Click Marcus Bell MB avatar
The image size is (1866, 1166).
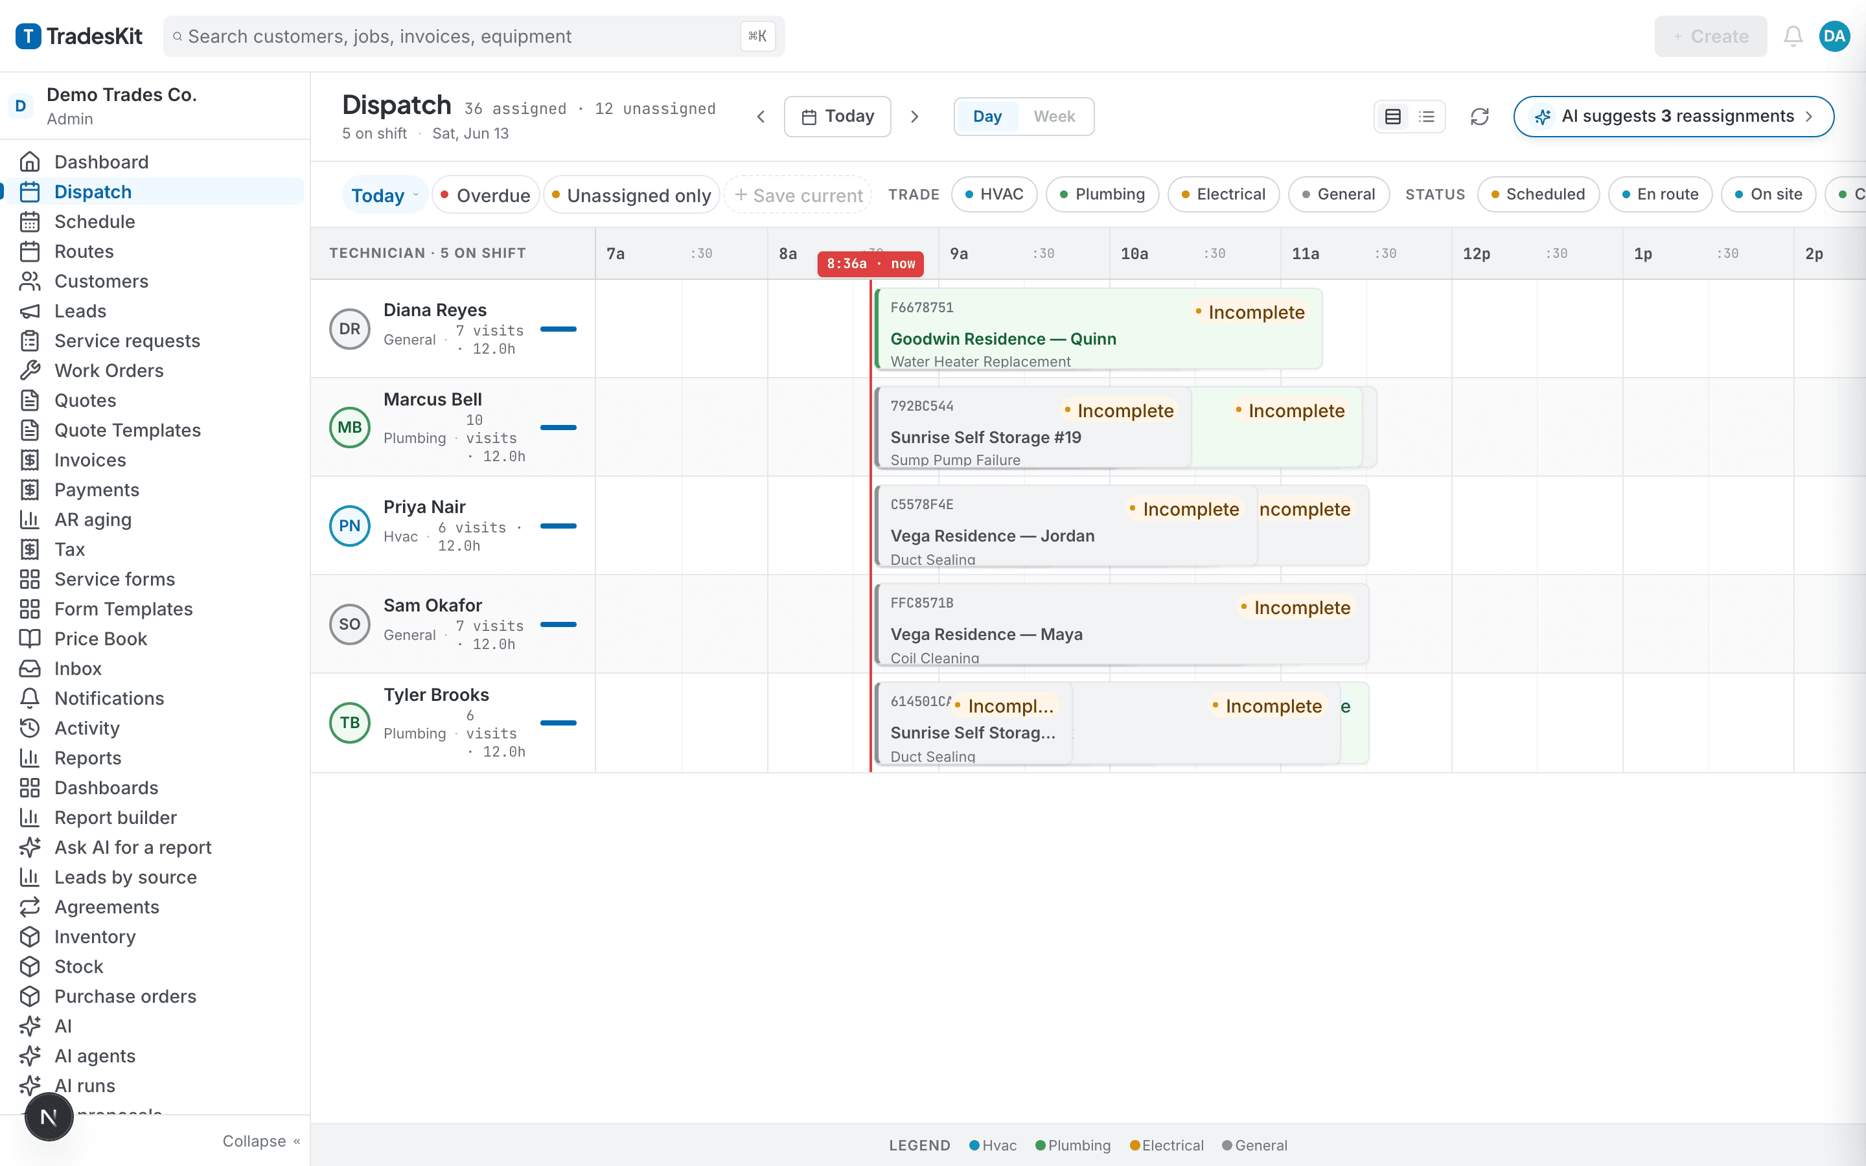350,428
